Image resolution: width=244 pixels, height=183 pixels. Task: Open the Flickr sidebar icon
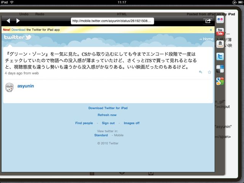[220, 19]
